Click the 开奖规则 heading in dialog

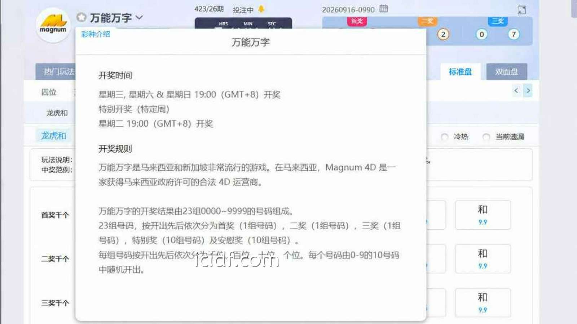tap(115, 149)
